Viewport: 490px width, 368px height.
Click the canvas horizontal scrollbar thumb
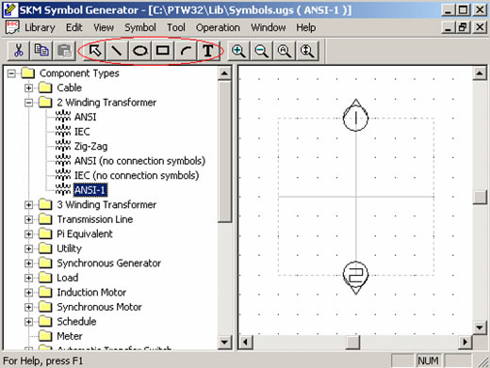tap(352, 342)
